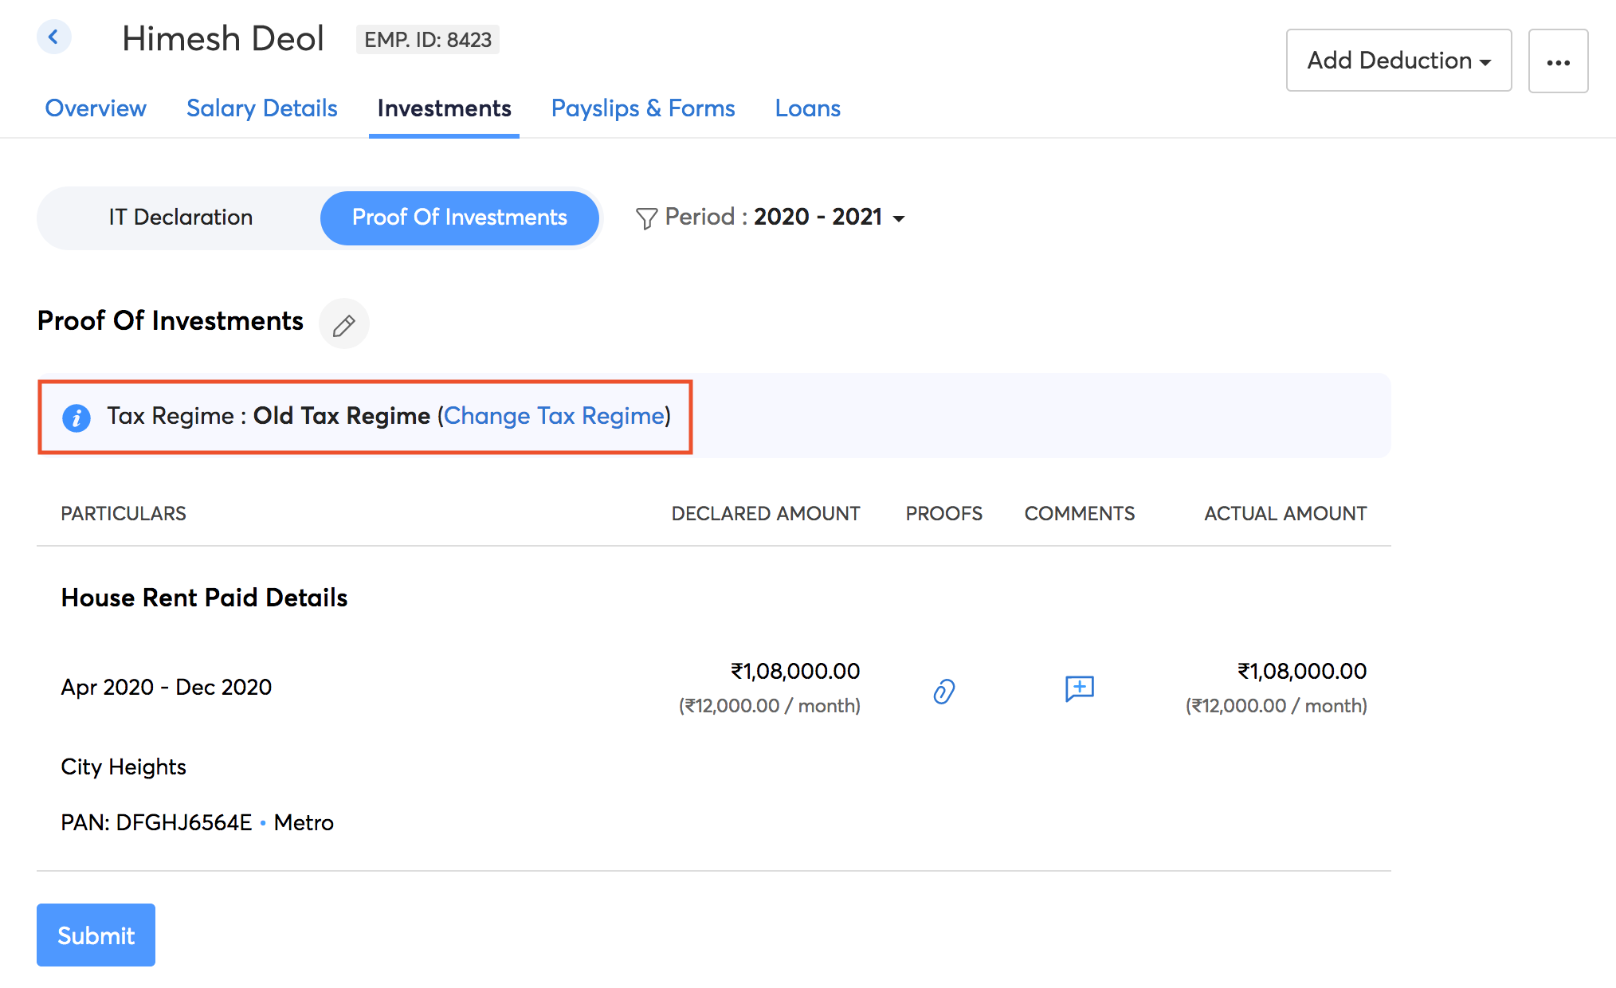Viewport: 1616px width, 988px height.
Task: Expand the Add Deduction dropdown
Action: click(1398, 61)
